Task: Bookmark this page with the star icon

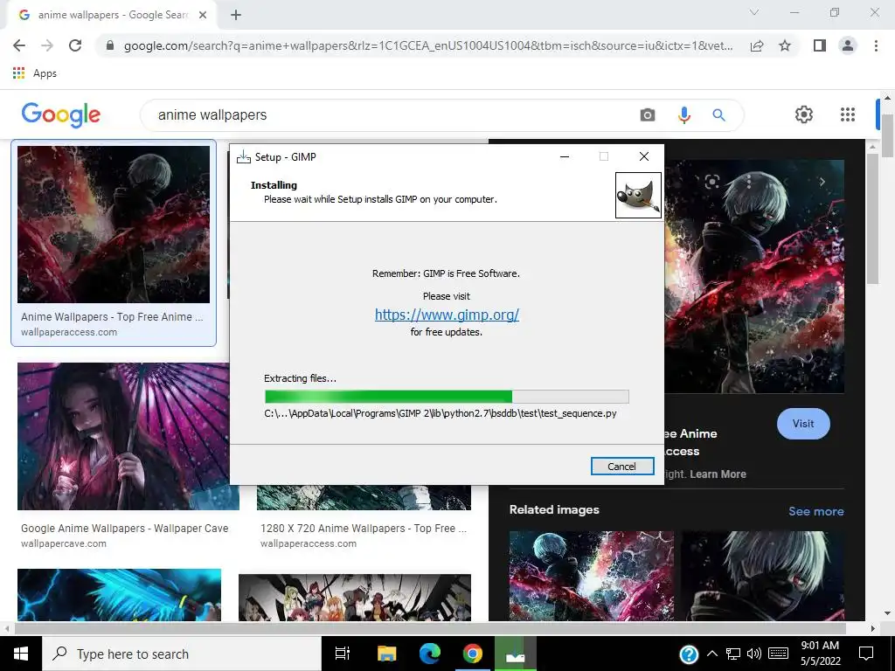Action: 785,45
